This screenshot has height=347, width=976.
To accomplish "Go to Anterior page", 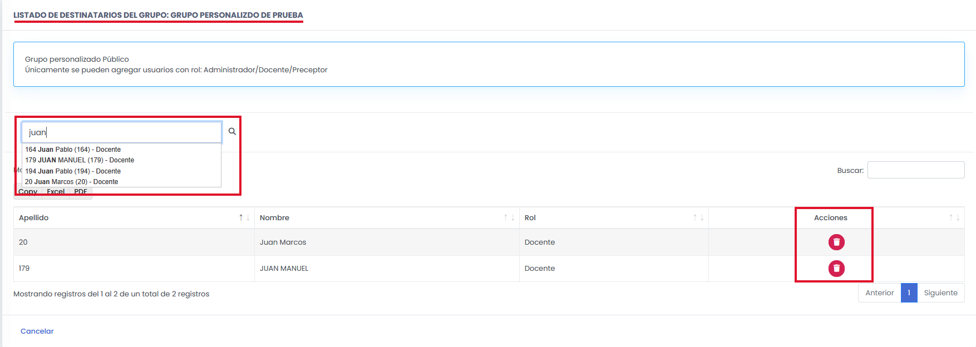I will click(879, 293).
